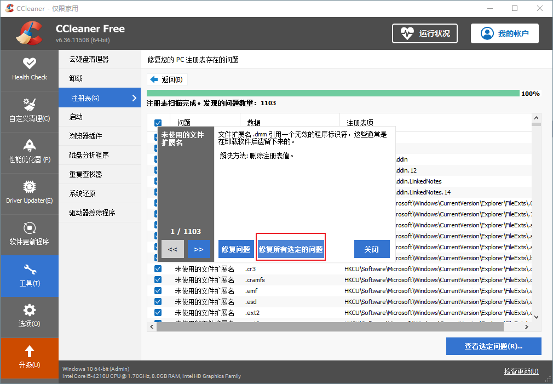Toggle the select-all checkbox in table header
Viewport: 553px width, 384px height.
coord(158,123)
